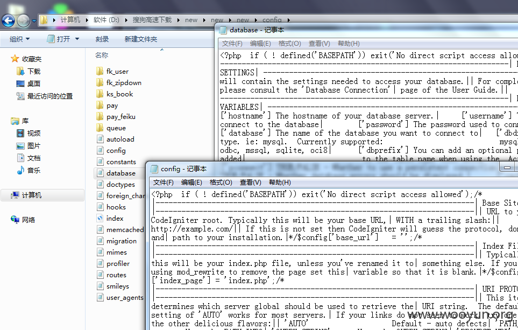The height and width of the screenshot is (330, 518).
Task: Open 编辑(E) menu in database Notepad
Action: tap(260, 44)
